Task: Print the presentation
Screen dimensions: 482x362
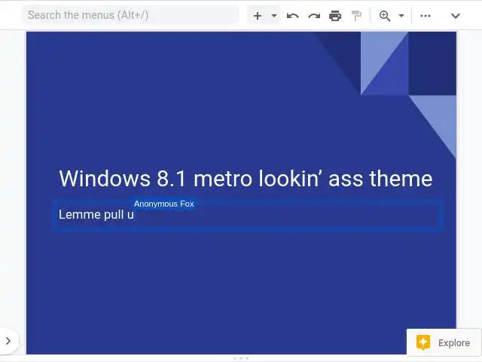Action: coord(335,15)
